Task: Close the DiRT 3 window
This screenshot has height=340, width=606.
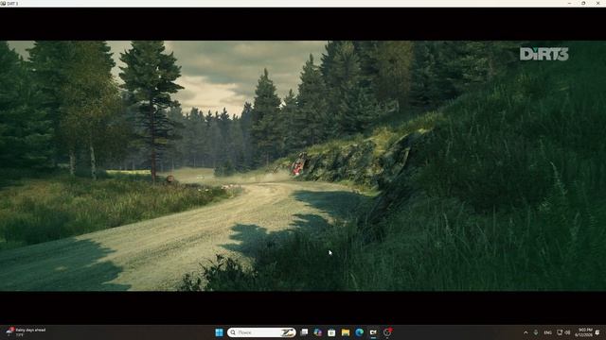Action: [x=598, y=3]
